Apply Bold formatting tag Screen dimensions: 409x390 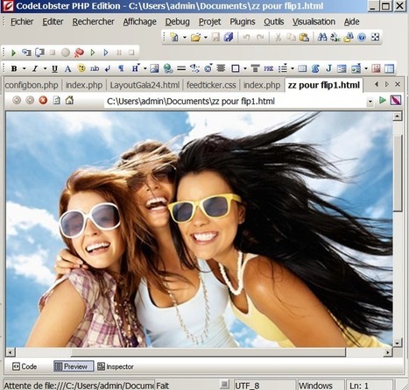(14, 68)
